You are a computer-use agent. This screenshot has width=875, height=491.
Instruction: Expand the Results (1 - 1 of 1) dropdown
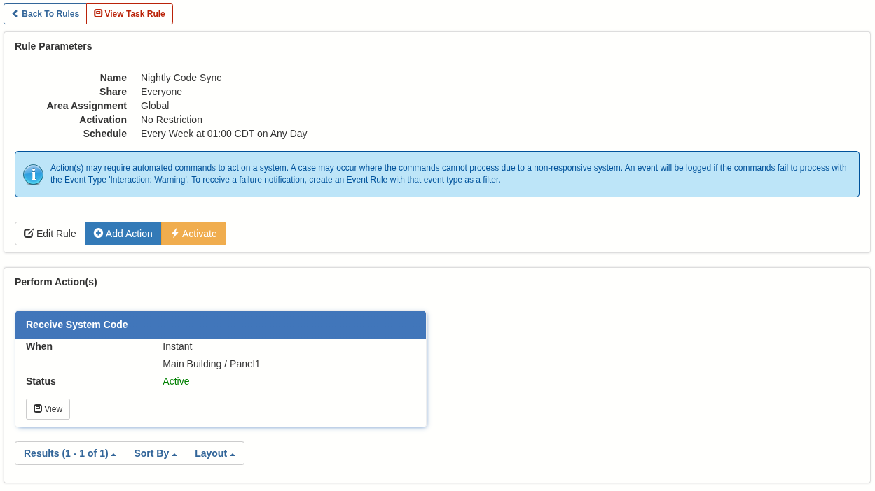[69, 453]
